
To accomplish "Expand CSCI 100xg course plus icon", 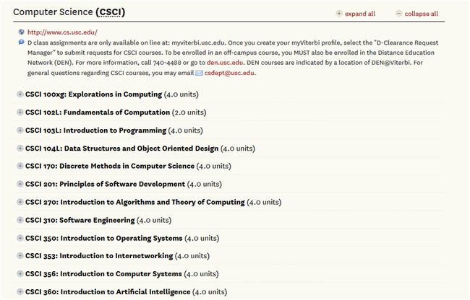I will point(20,94).
